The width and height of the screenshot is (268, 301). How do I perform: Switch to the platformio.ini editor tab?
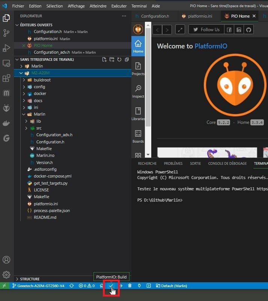200,16
